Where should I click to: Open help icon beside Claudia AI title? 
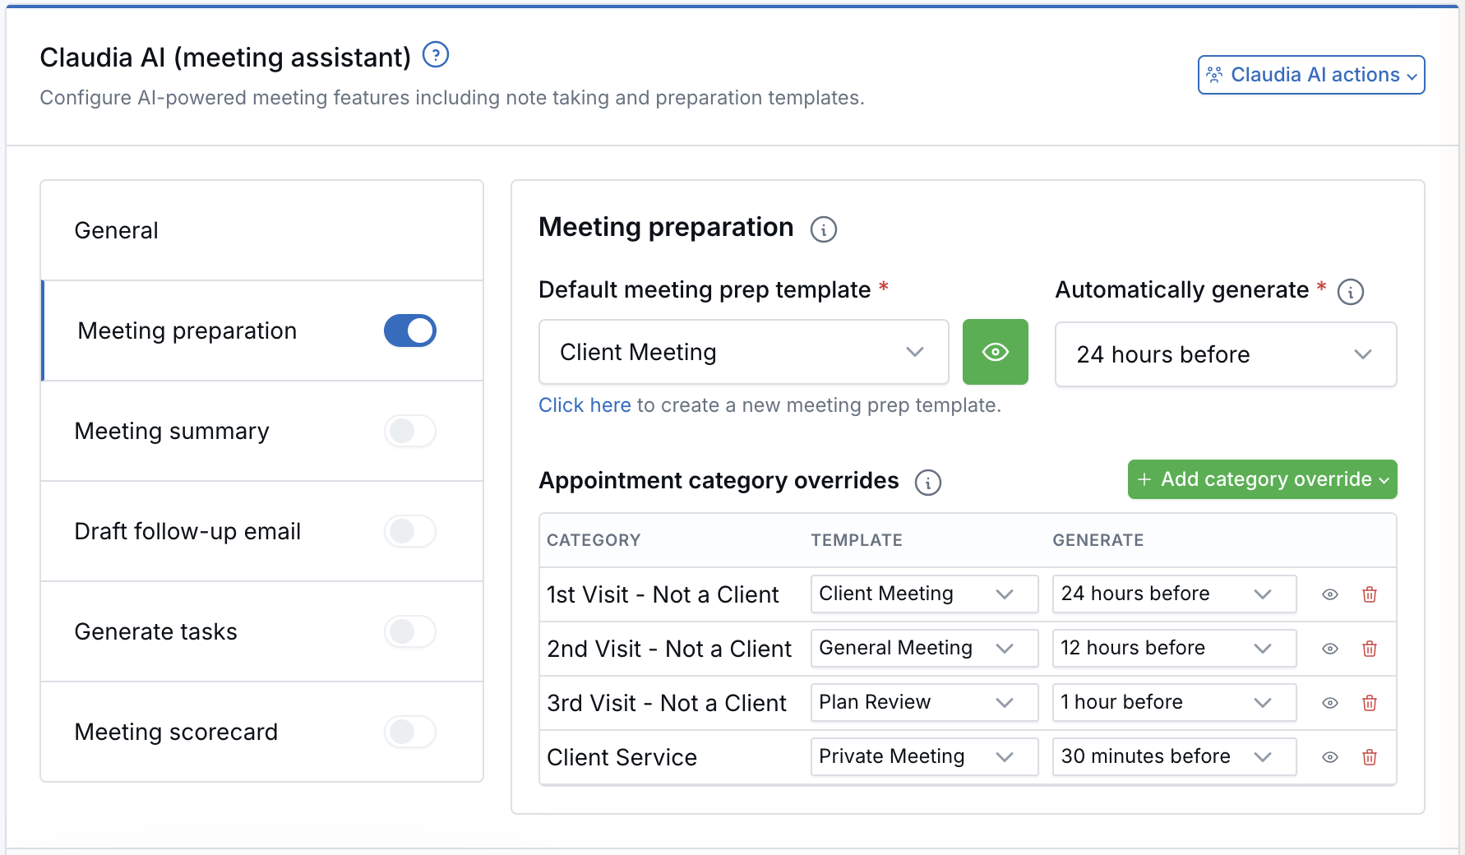point(435,55)
